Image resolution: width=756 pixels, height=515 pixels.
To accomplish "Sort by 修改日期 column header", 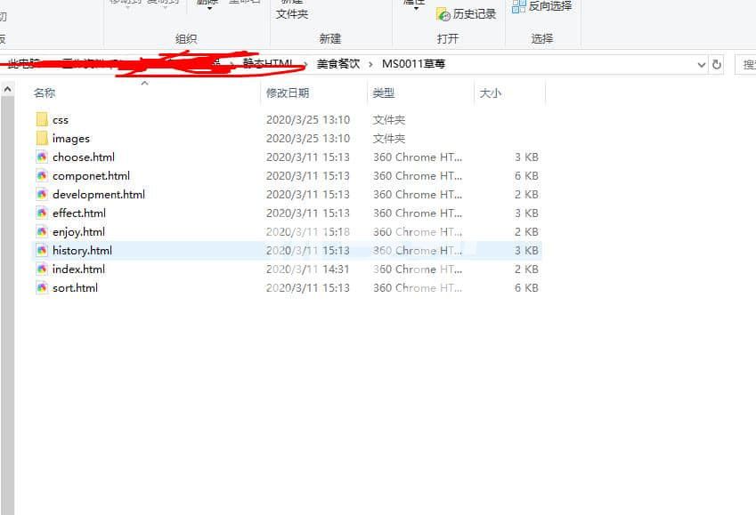I will point(288,93).
